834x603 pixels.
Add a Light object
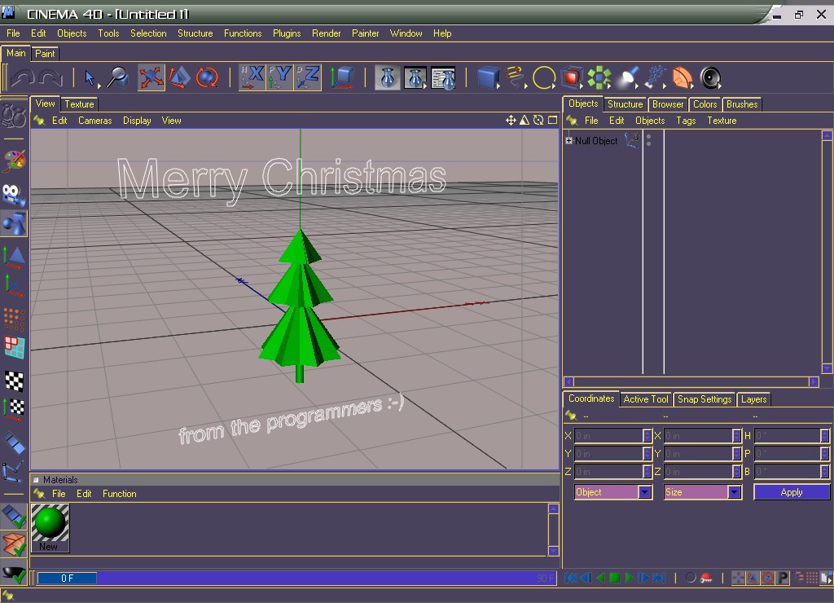tap(627, 77)
